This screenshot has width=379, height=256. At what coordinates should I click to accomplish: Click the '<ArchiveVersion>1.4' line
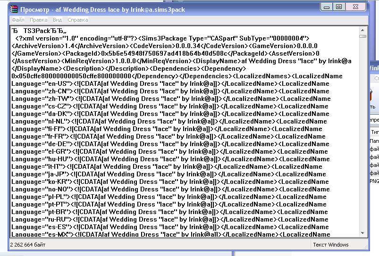point(164,46)
